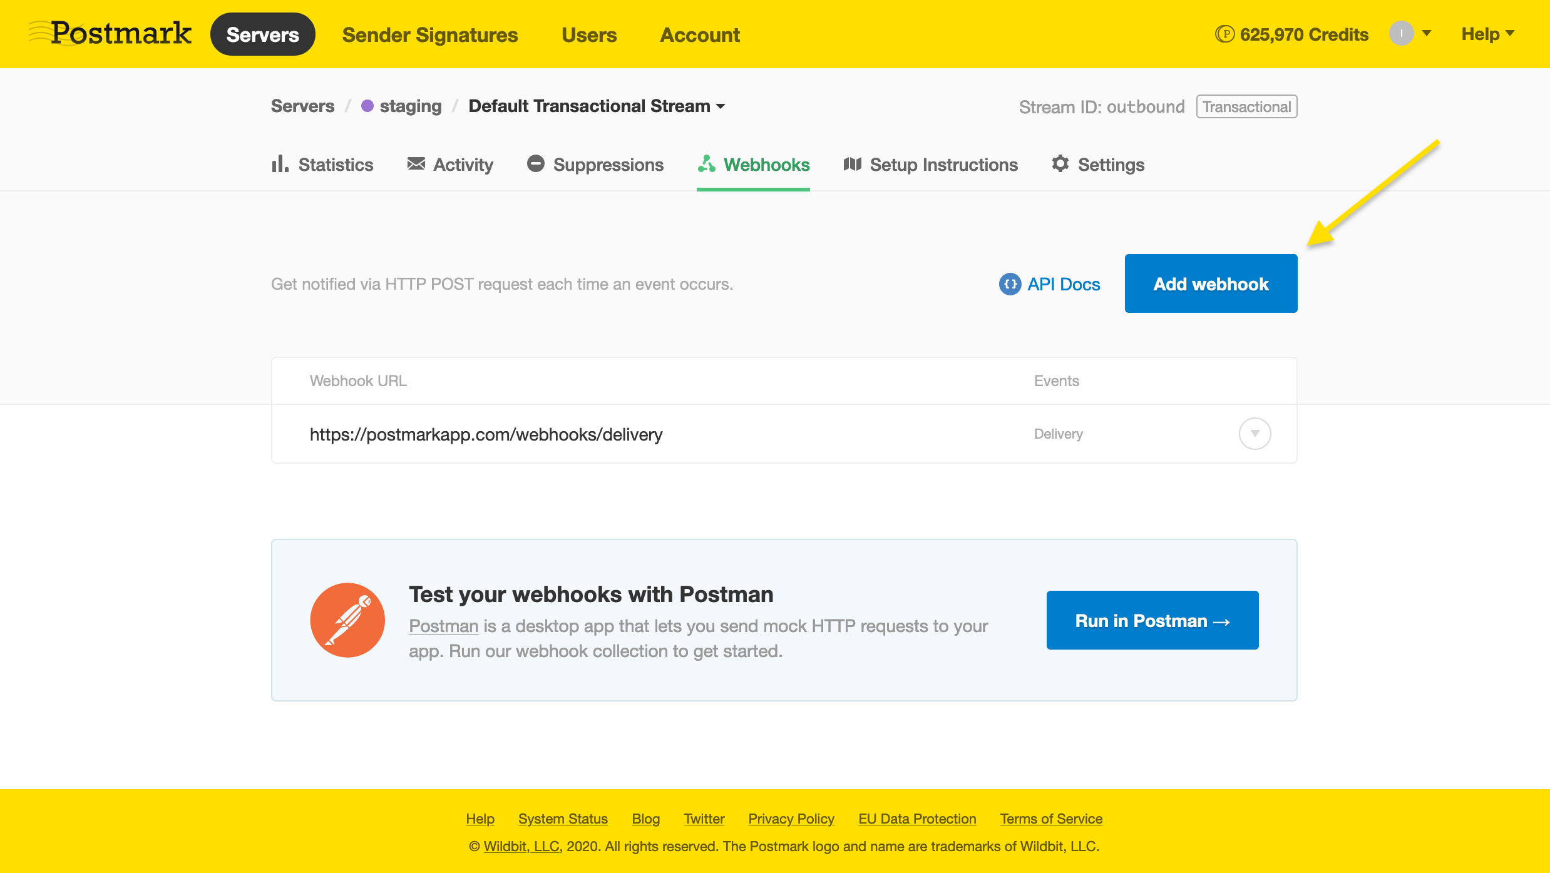Click the Wildbit, LLC link
This screenshot has height=873, width=1550.
pos(521,846)
